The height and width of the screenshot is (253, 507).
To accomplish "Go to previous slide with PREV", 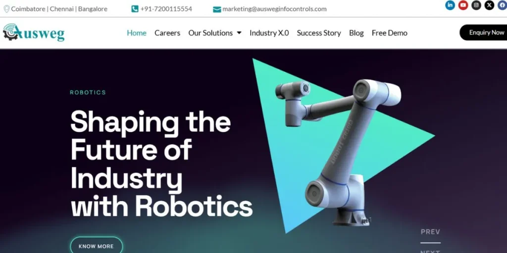I will [430, 232].
